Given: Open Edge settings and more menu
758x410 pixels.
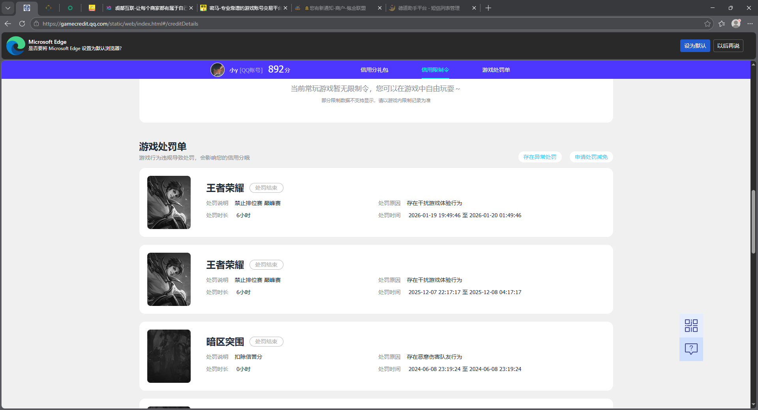Looking at the screenshot, I should [750, 24].
